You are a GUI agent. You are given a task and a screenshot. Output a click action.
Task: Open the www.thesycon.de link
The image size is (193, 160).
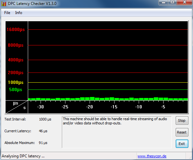tap(152, 156)
